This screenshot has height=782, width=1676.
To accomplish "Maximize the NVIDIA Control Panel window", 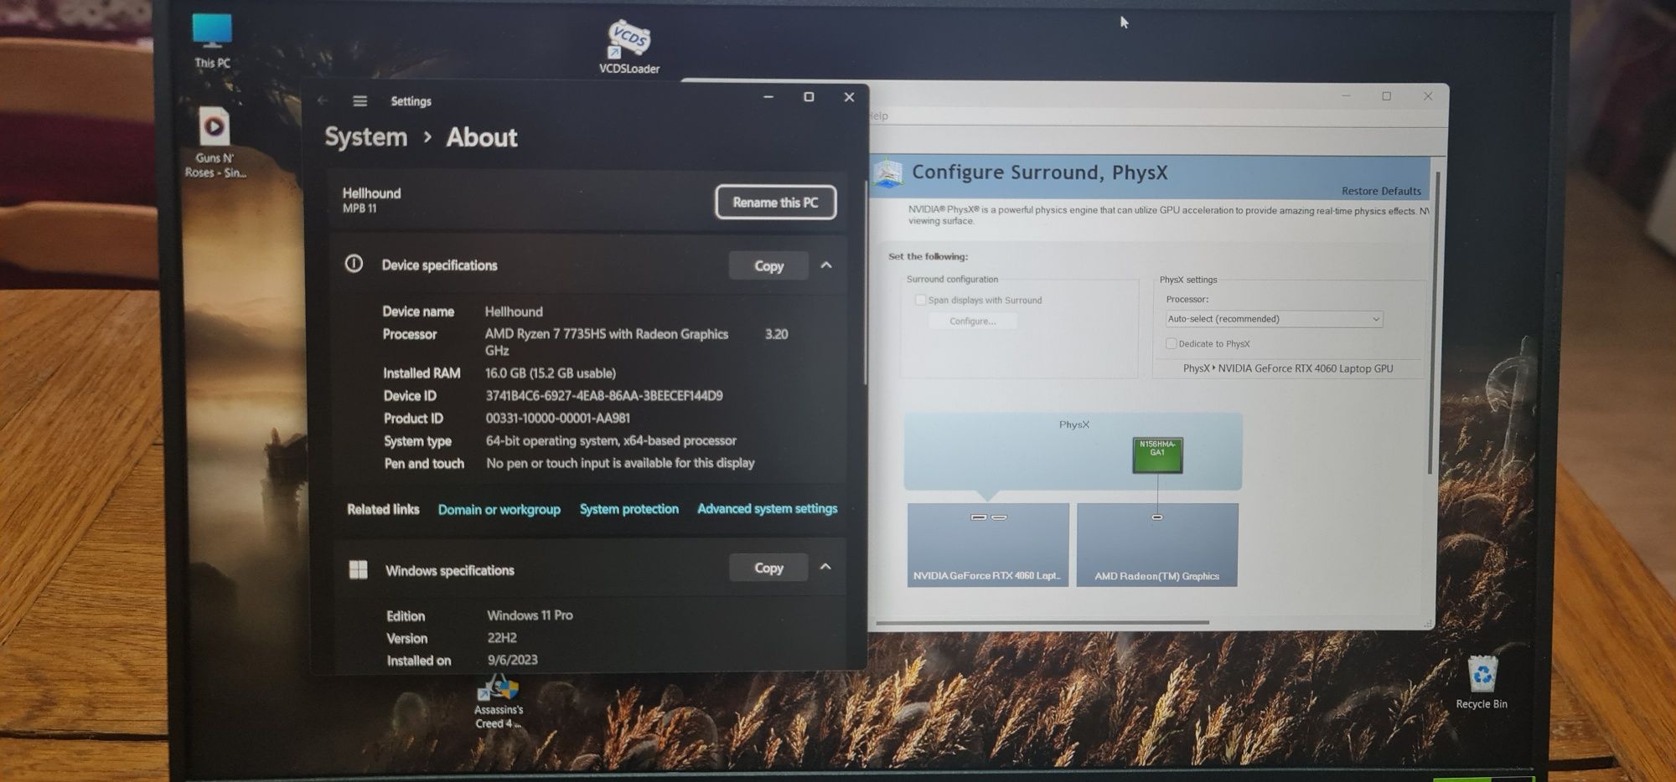I will point(1387,96).
